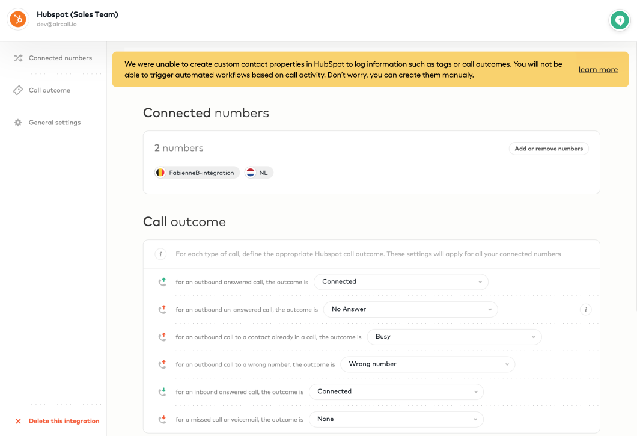Click the shuffle icon beside Connected numbers
Screen dimensions: 637x436
(x=18, y=58)
